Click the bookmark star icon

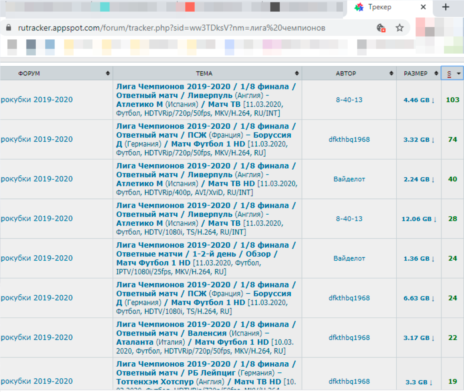[399, 28]
